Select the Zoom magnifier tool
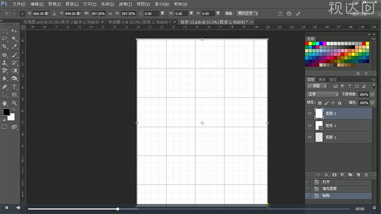 tap(15, 103)
